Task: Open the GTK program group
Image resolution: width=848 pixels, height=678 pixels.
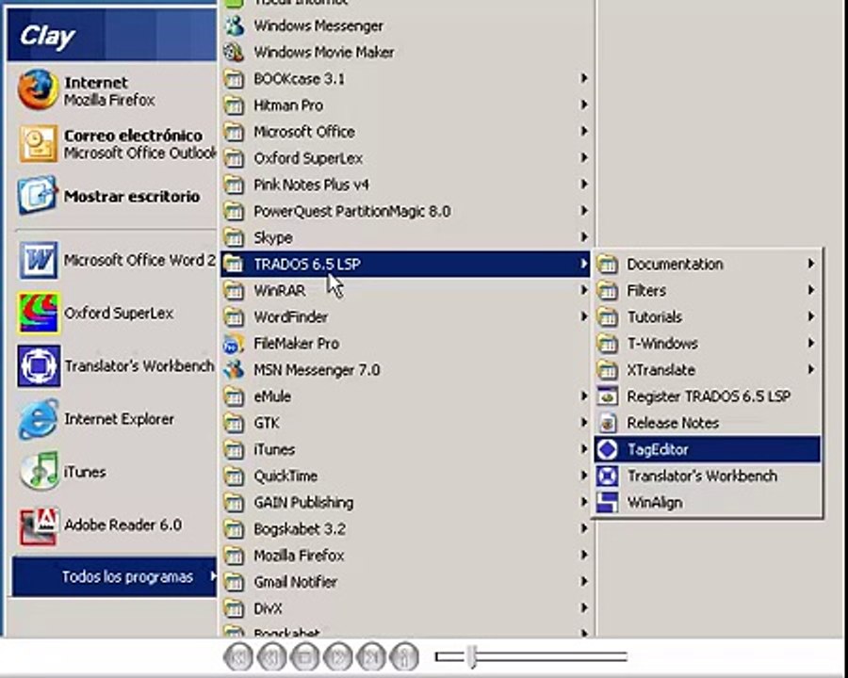Action: [405, 423]
